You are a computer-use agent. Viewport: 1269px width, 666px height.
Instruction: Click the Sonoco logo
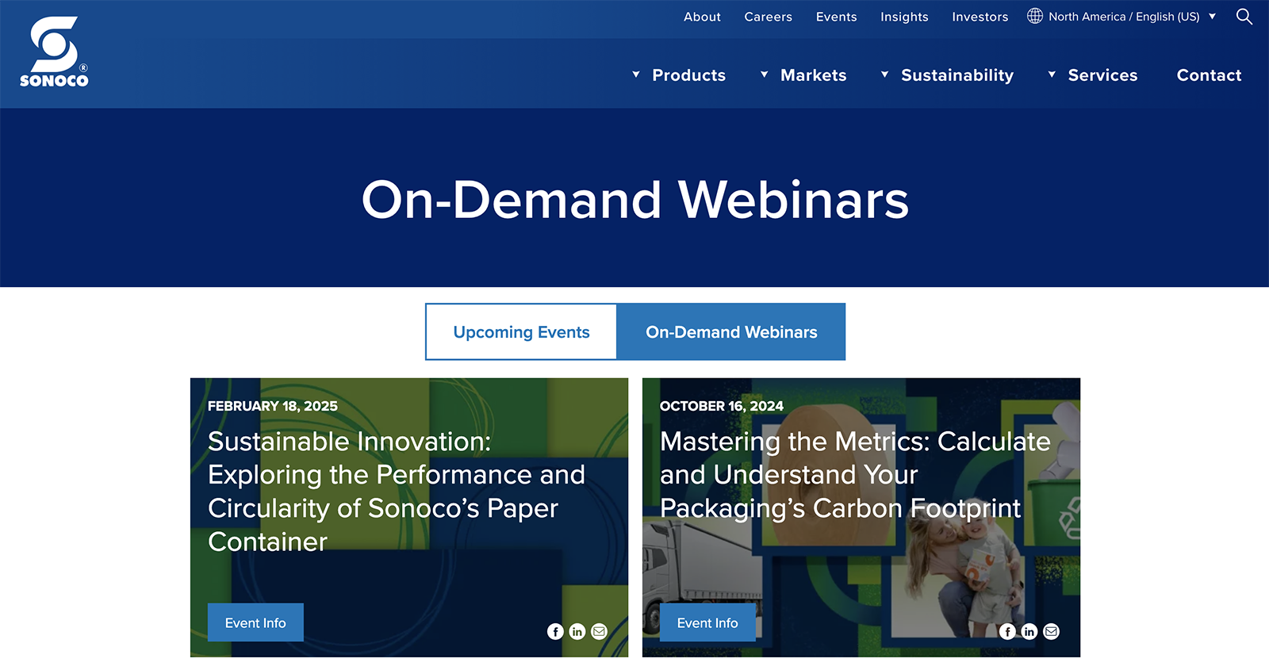click(x=54, y=52)
